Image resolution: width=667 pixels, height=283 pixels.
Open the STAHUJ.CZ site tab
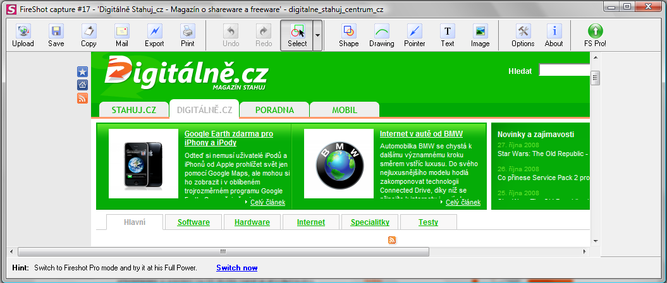pyautogui.click(x=134, y=110)
